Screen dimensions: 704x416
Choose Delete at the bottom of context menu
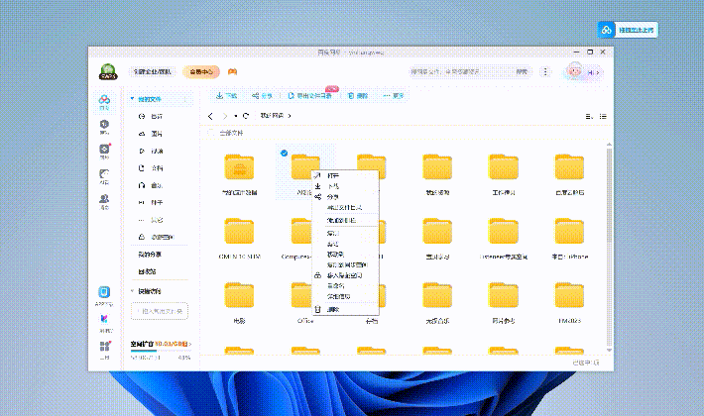pos(332,309)
